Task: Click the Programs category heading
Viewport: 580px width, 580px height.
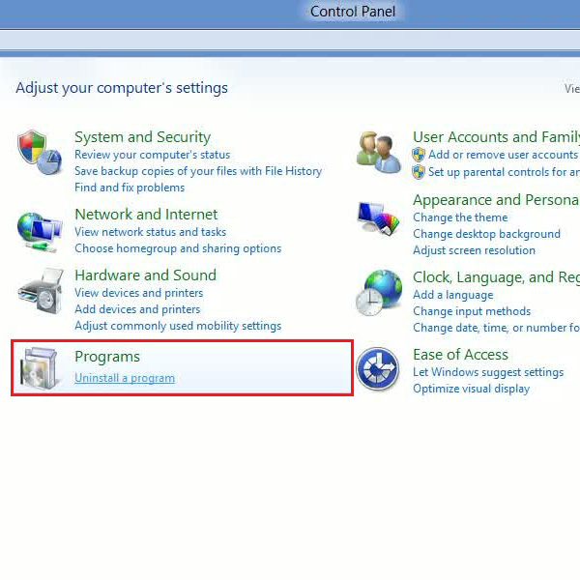Action: click(107, 357)
